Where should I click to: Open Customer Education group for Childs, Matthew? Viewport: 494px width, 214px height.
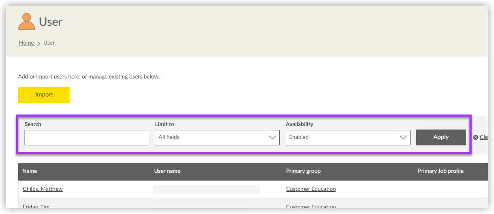[x=311, y=189]
